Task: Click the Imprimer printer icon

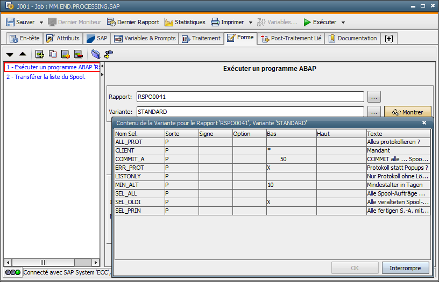Action: [215, 22]
